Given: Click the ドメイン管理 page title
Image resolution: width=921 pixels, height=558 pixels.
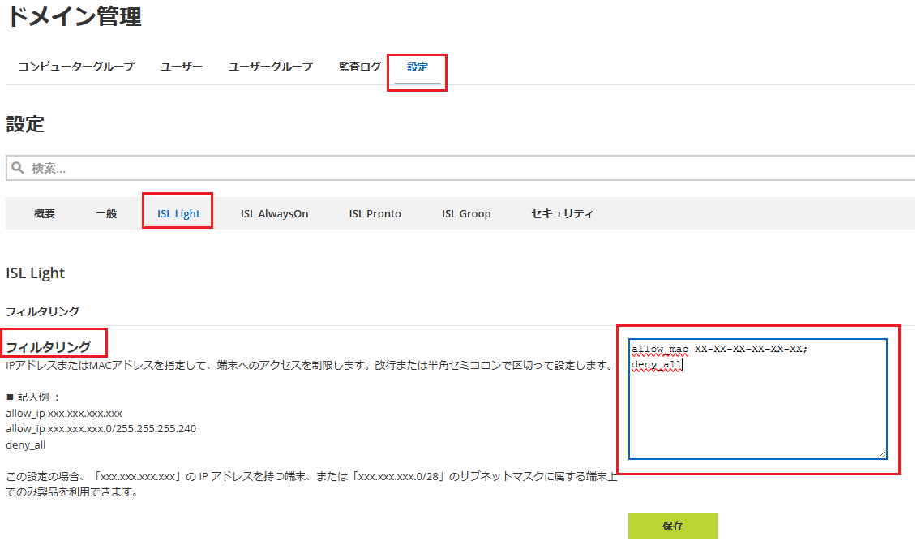Looking at the screenshot, I should 74,16.
